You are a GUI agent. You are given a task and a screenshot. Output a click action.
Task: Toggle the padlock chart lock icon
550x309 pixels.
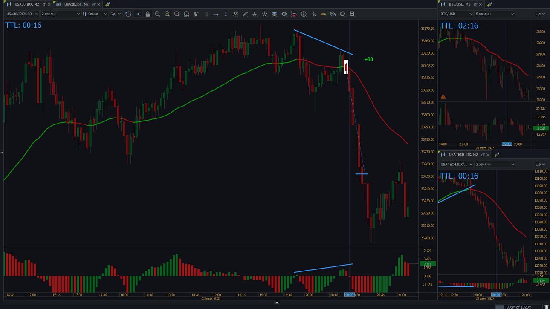tap(148, 14)
